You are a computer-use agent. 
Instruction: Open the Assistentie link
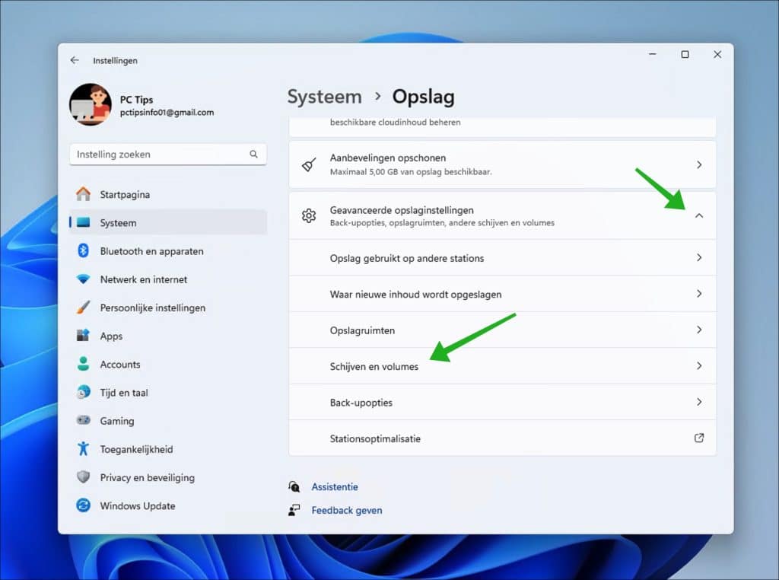[x=335, y=487]
